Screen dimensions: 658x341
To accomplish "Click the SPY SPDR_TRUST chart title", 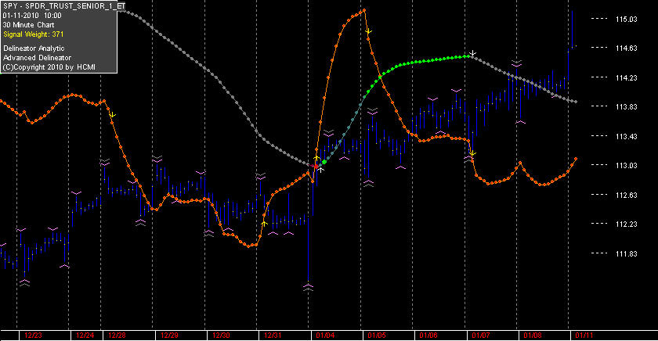I will (63, 6).
